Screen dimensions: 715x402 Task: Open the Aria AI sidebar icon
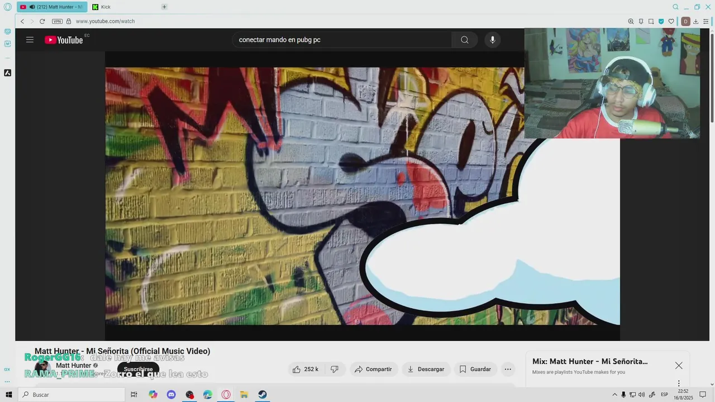click(x=8, y=73)
